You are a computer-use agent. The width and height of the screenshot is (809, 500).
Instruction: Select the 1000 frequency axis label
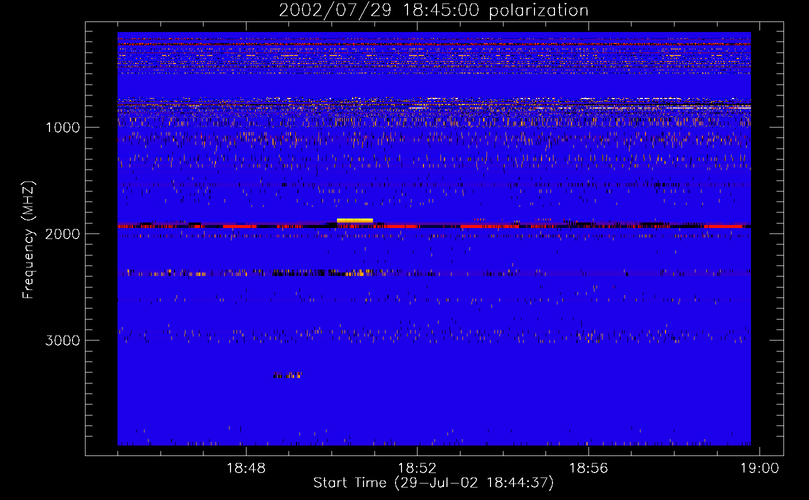coord(63,127)
